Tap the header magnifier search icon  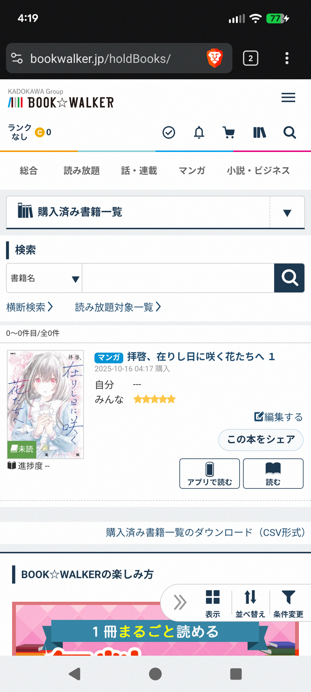[289, 132]
